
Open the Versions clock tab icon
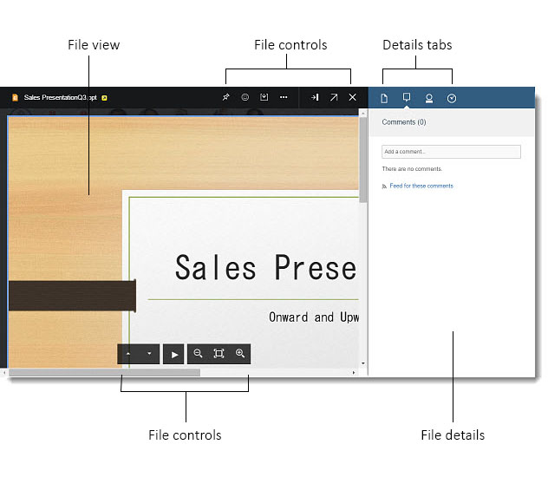452,98
